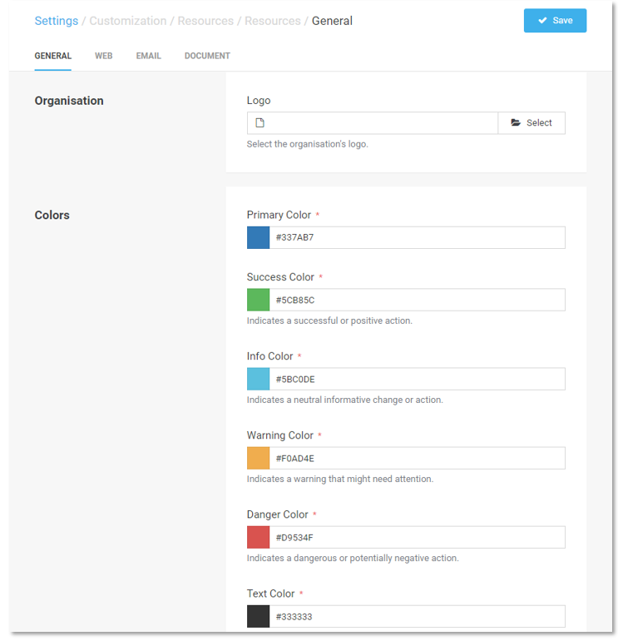Click the Warning Color hex value field
This screenshot has width=618, height=641.
[416, 458]
